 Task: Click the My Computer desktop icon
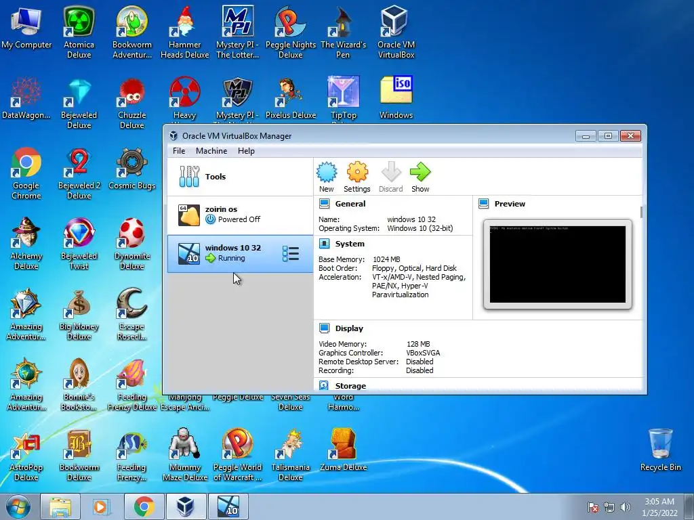click(26, 28)
